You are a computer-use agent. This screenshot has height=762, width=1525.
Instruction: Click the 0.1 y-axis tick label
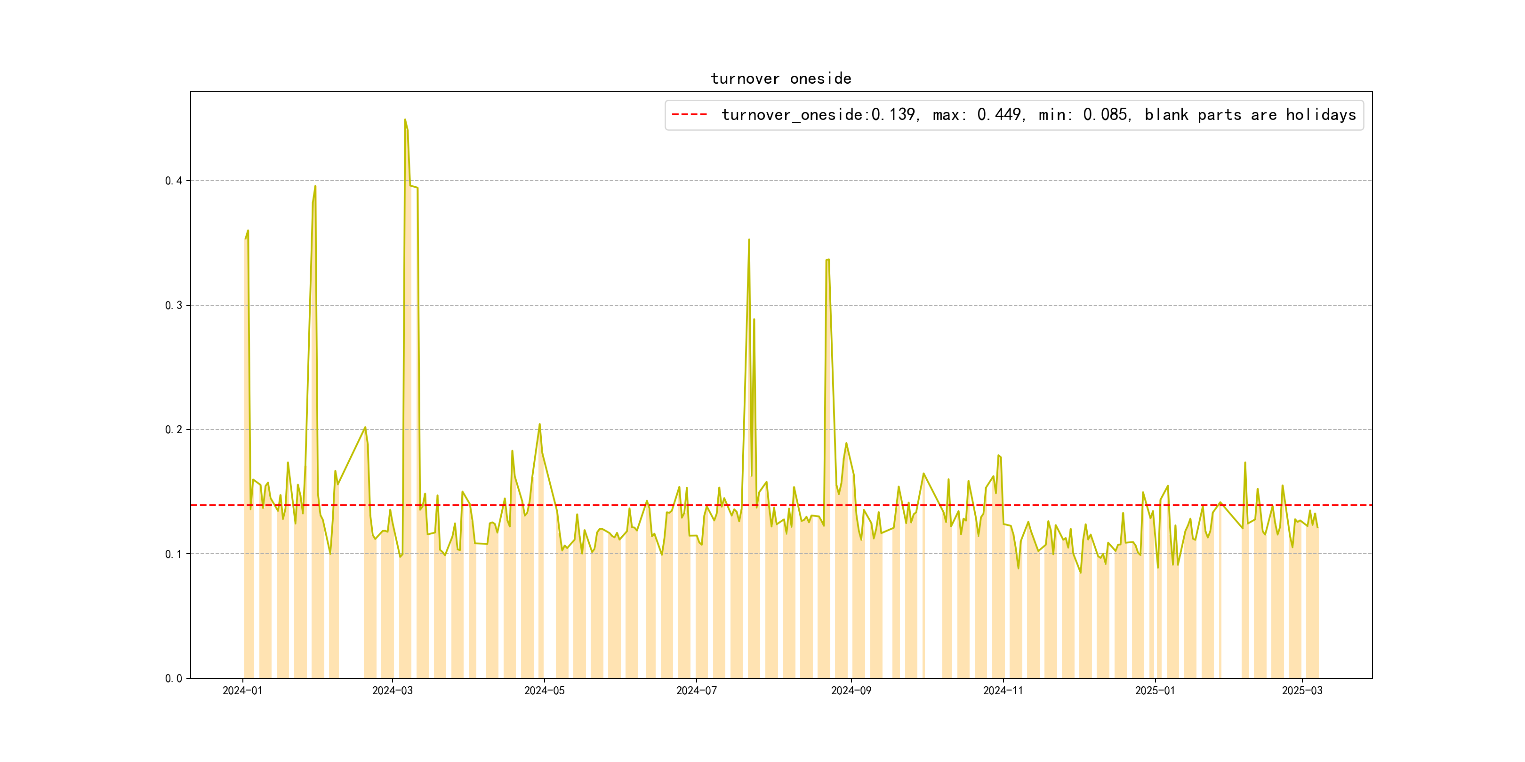click(x=174, y=555)
